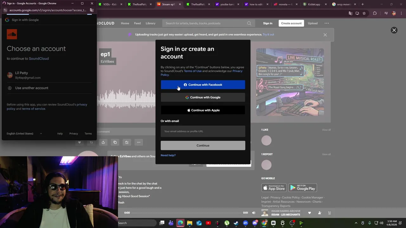Open the header three-dots more menu

[327, 23]
